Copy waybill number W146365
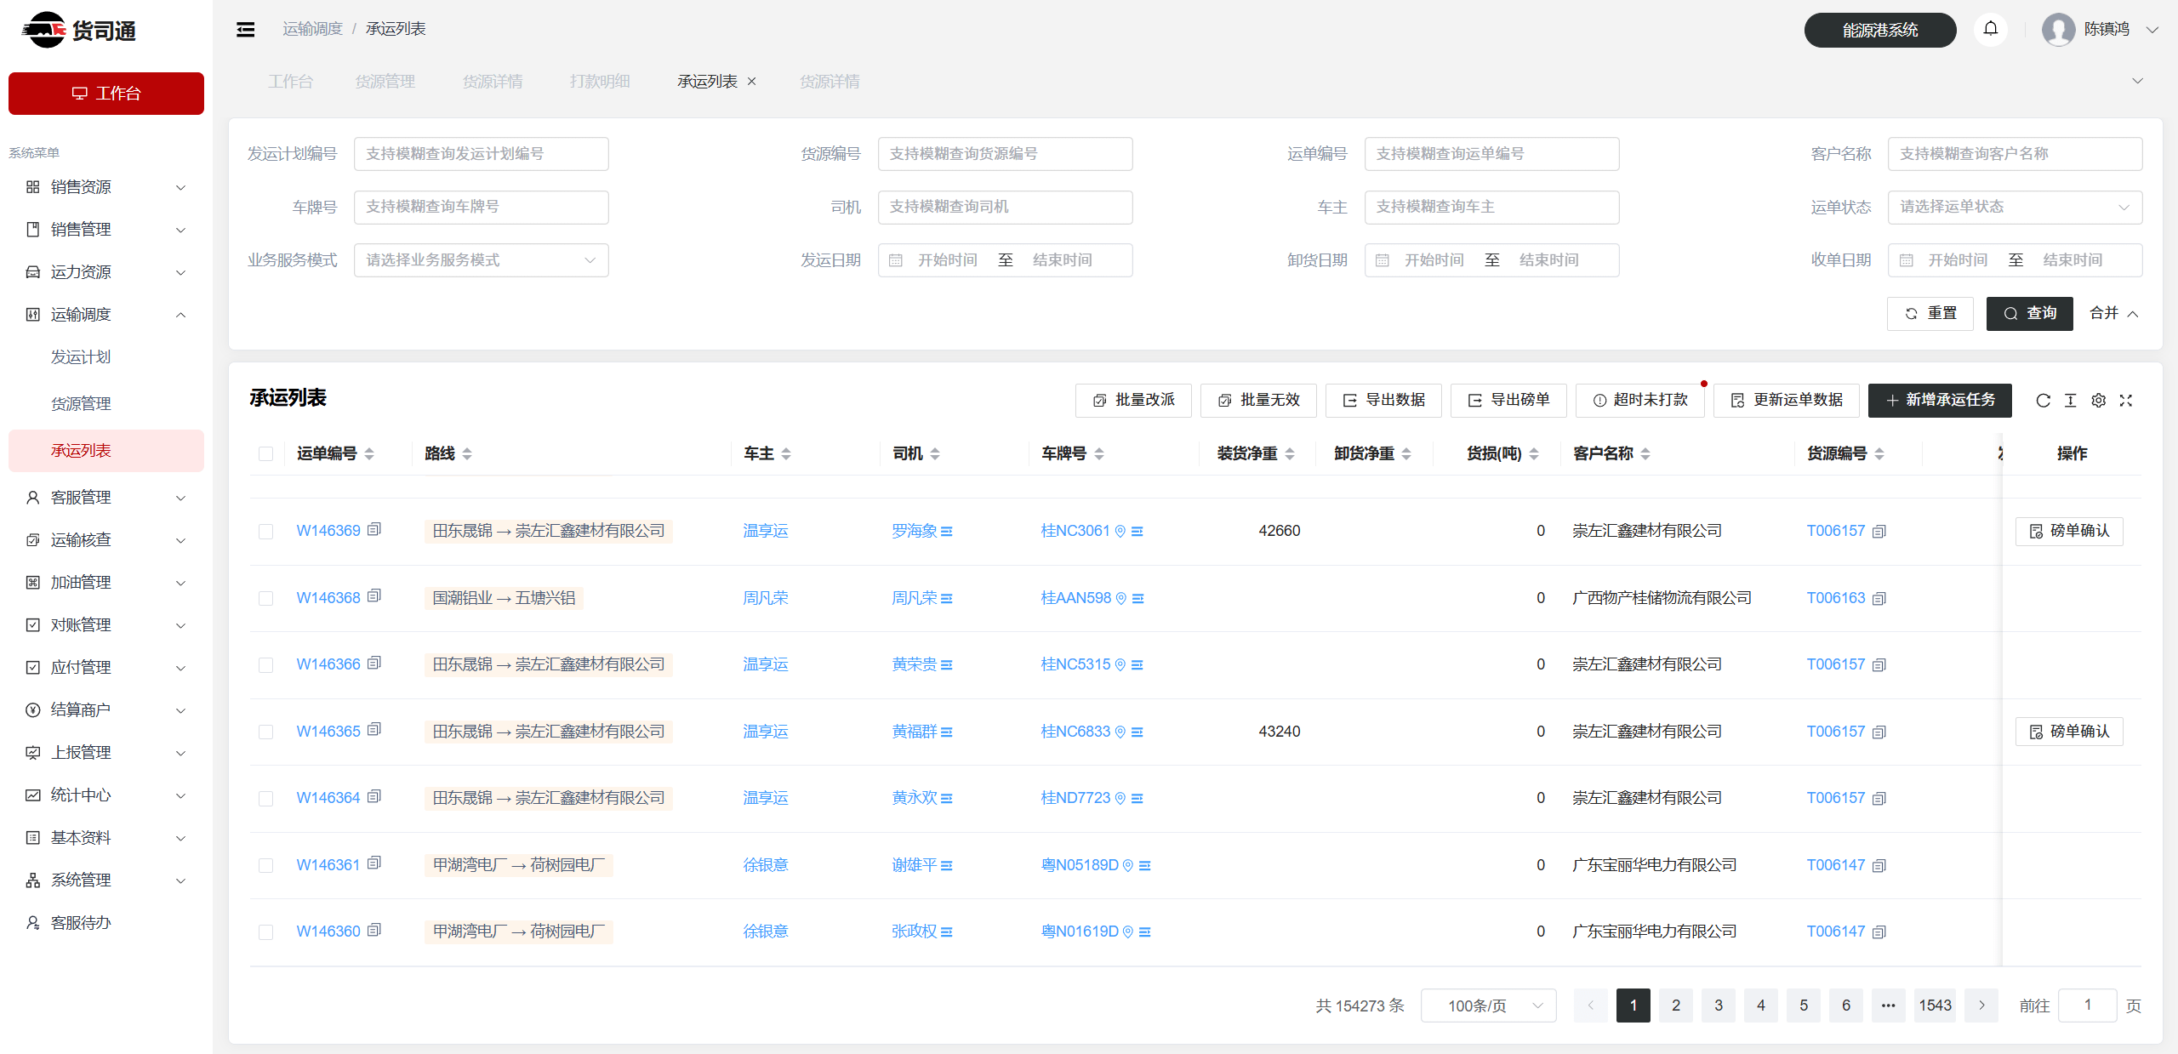 click(374, 730)
